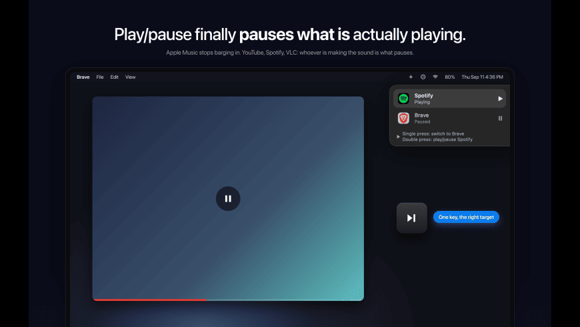
Task: Click the Wi-Fi icon in menu bar
Action: coord(435,77)
